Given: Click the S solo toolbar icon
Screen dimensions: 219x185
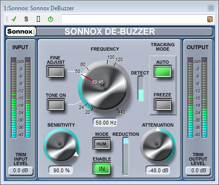Looking at the screenshot, I should click(x=26, y=19).
